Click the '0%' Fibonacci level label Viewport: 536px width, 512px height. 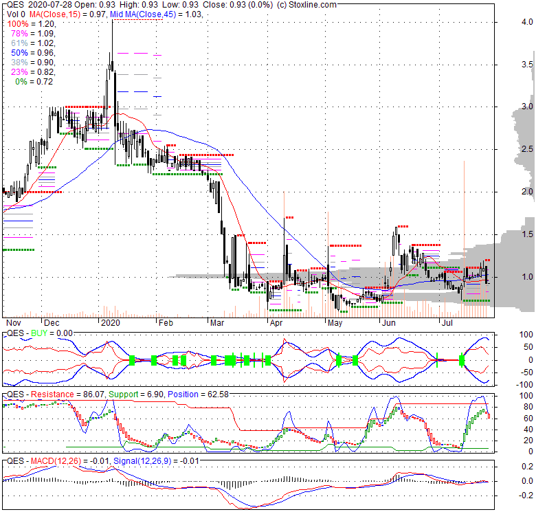[21, 82]
